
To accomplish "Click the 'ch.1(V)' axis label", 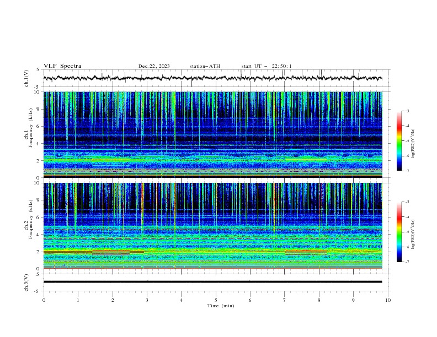I will coord(26,78).
